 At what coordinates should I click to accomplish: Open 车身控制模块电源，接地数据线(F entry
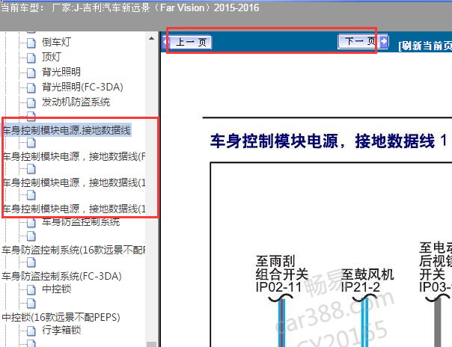(73, 156)
